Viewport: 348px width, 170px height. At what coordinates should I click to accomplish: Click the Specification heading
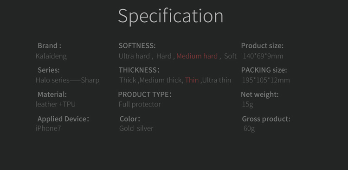click(x=170, y=16)
